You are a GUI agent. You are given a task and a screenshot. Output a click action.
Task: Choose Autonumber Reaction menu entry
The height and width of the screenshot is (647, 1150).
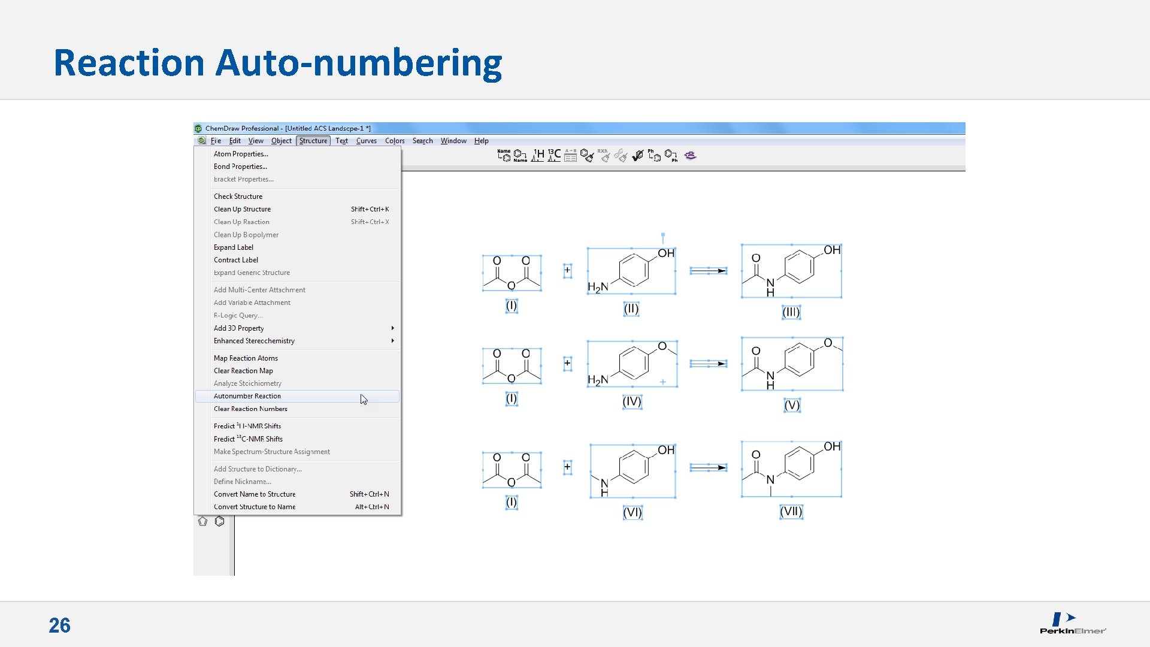point(247,396)
